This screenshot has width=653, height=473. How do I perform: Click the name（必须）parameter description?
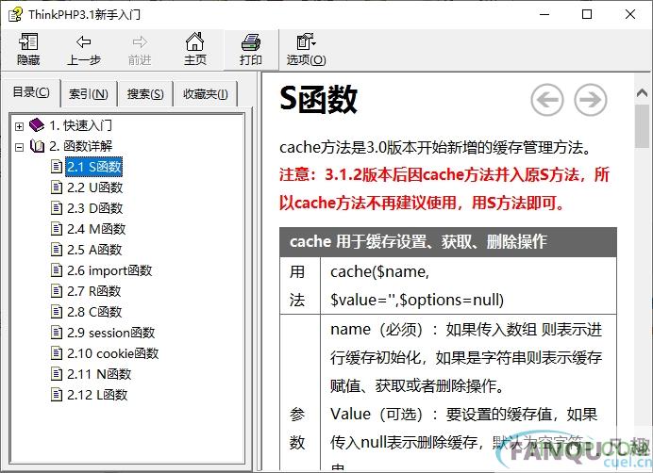466,357
